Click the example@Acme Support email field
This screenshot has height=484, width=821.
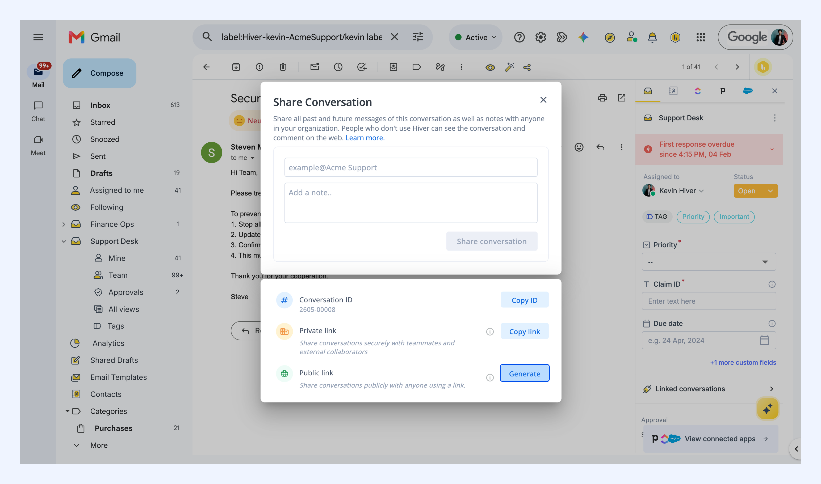[411, 167]
